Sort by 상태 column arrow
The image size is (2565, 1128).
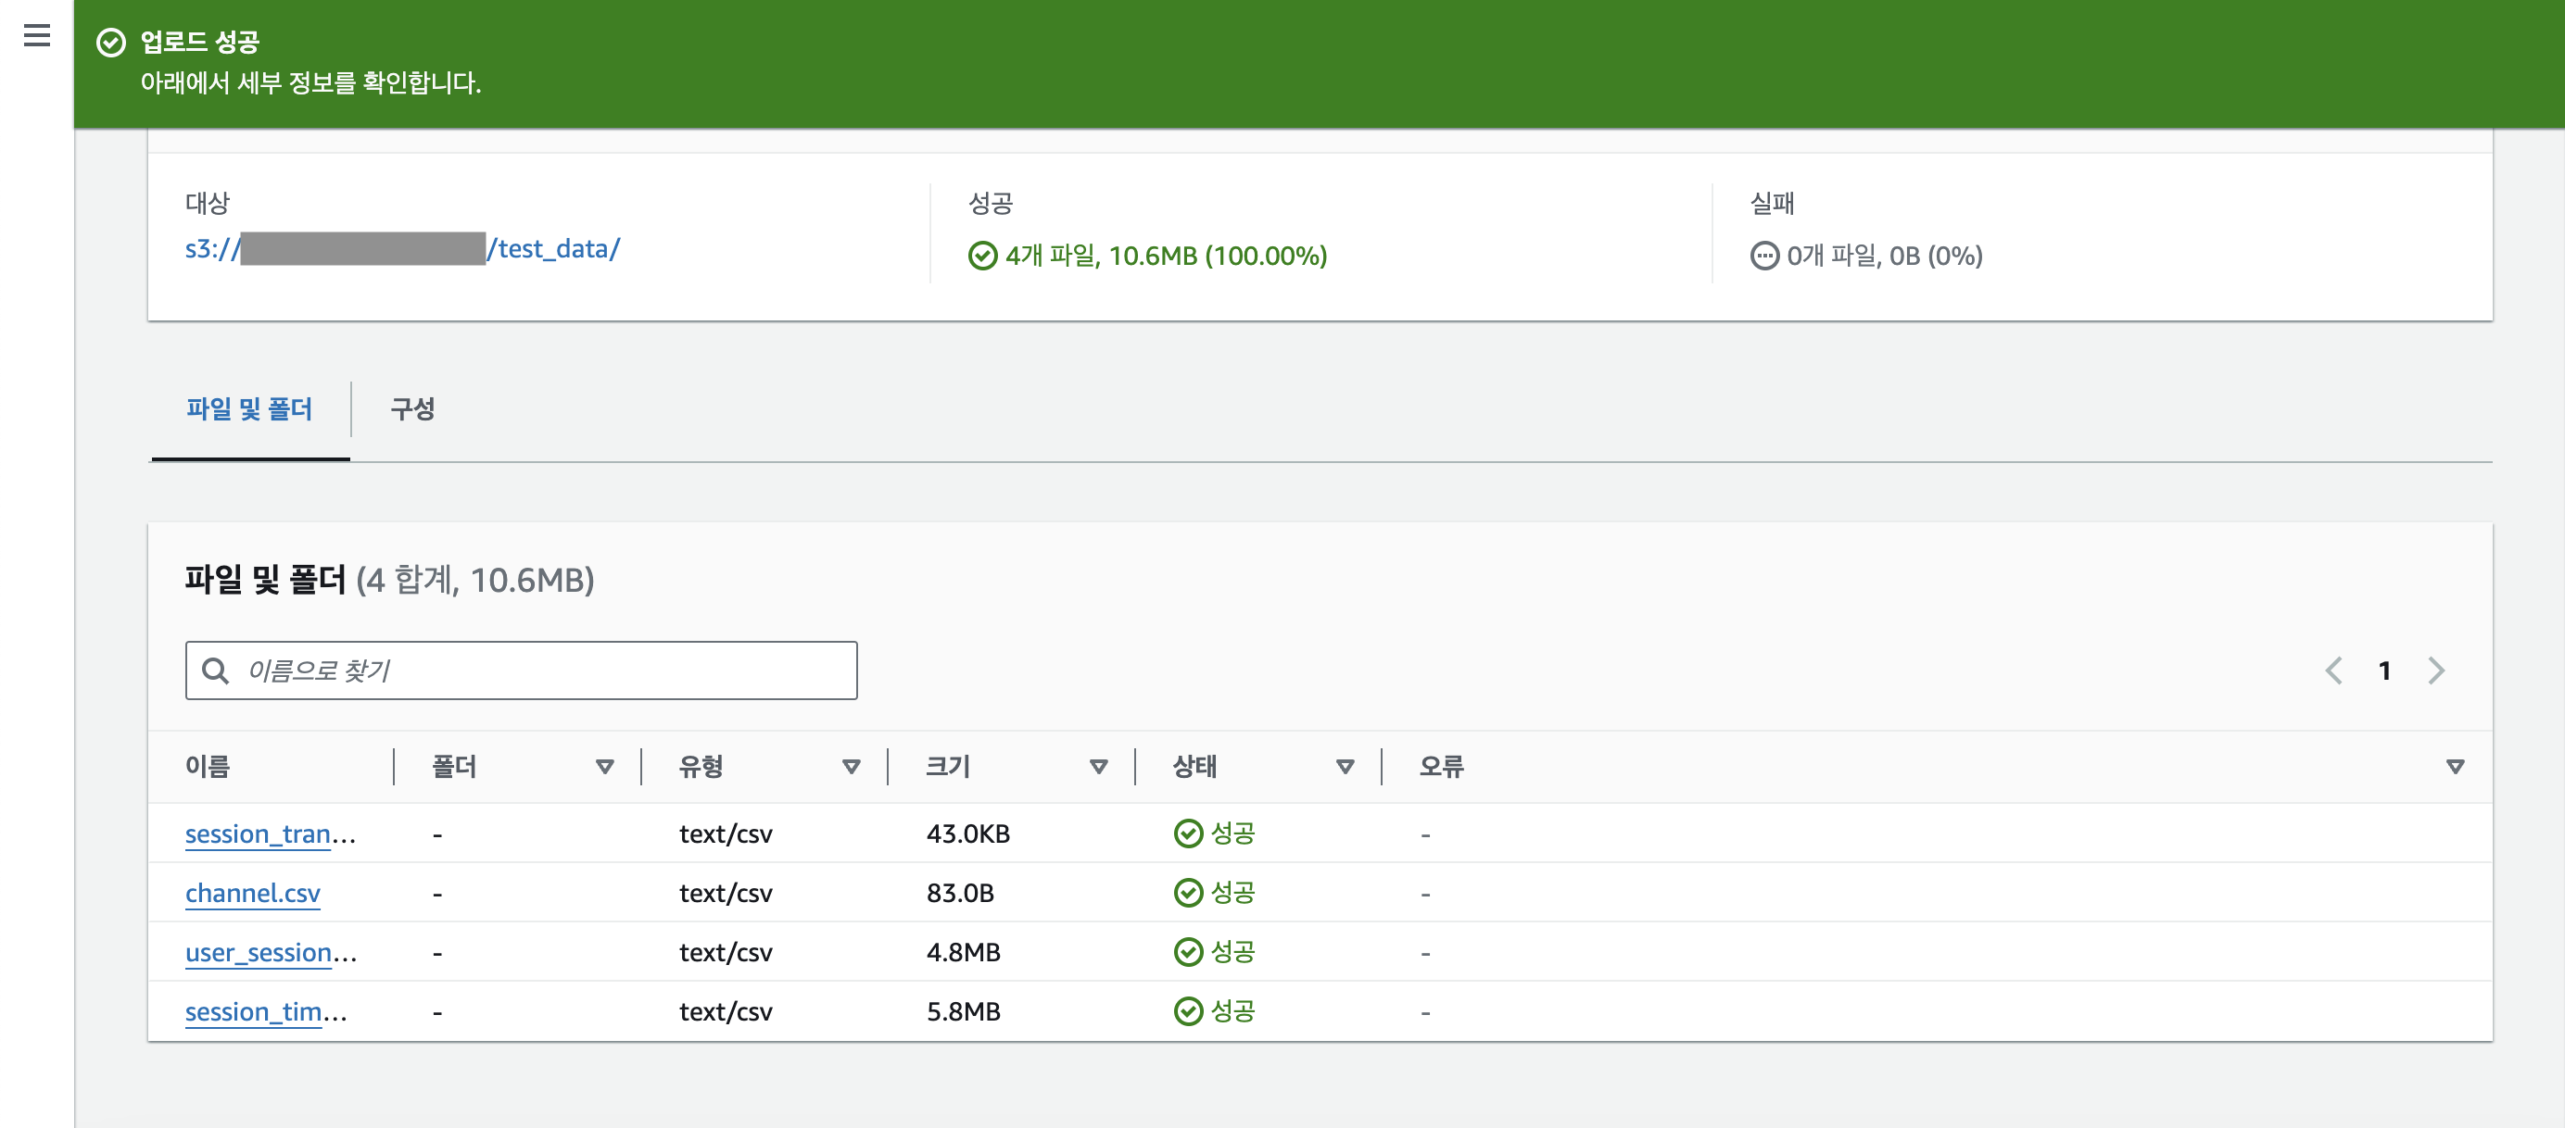pyautogui.click(x=1345, y=766)
